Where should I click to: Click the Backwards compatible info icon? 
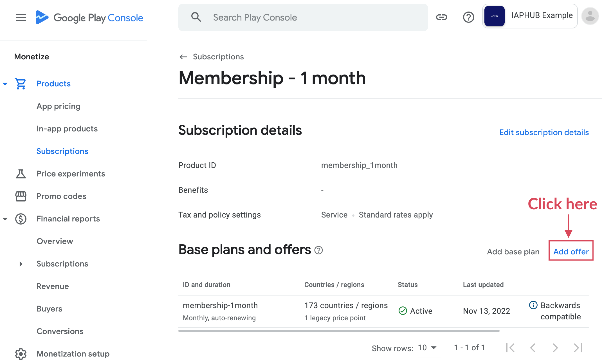(533, 305)
